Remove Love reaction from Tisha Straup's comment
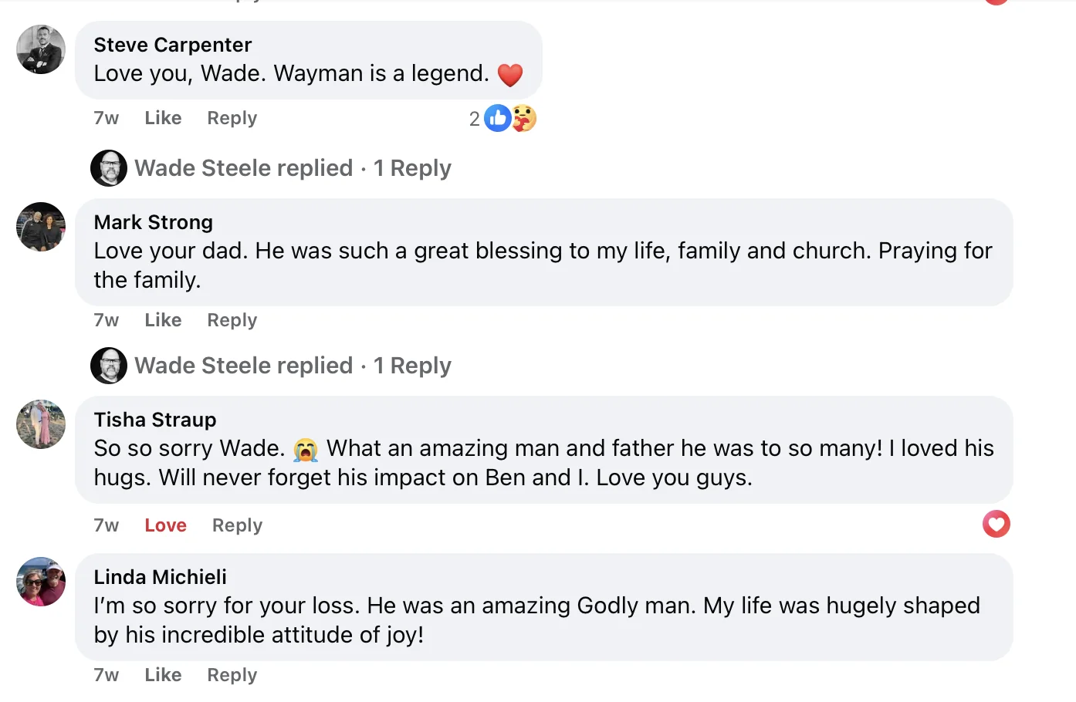The height and width of the screenshot is (702, 1076). coord(165,525)
